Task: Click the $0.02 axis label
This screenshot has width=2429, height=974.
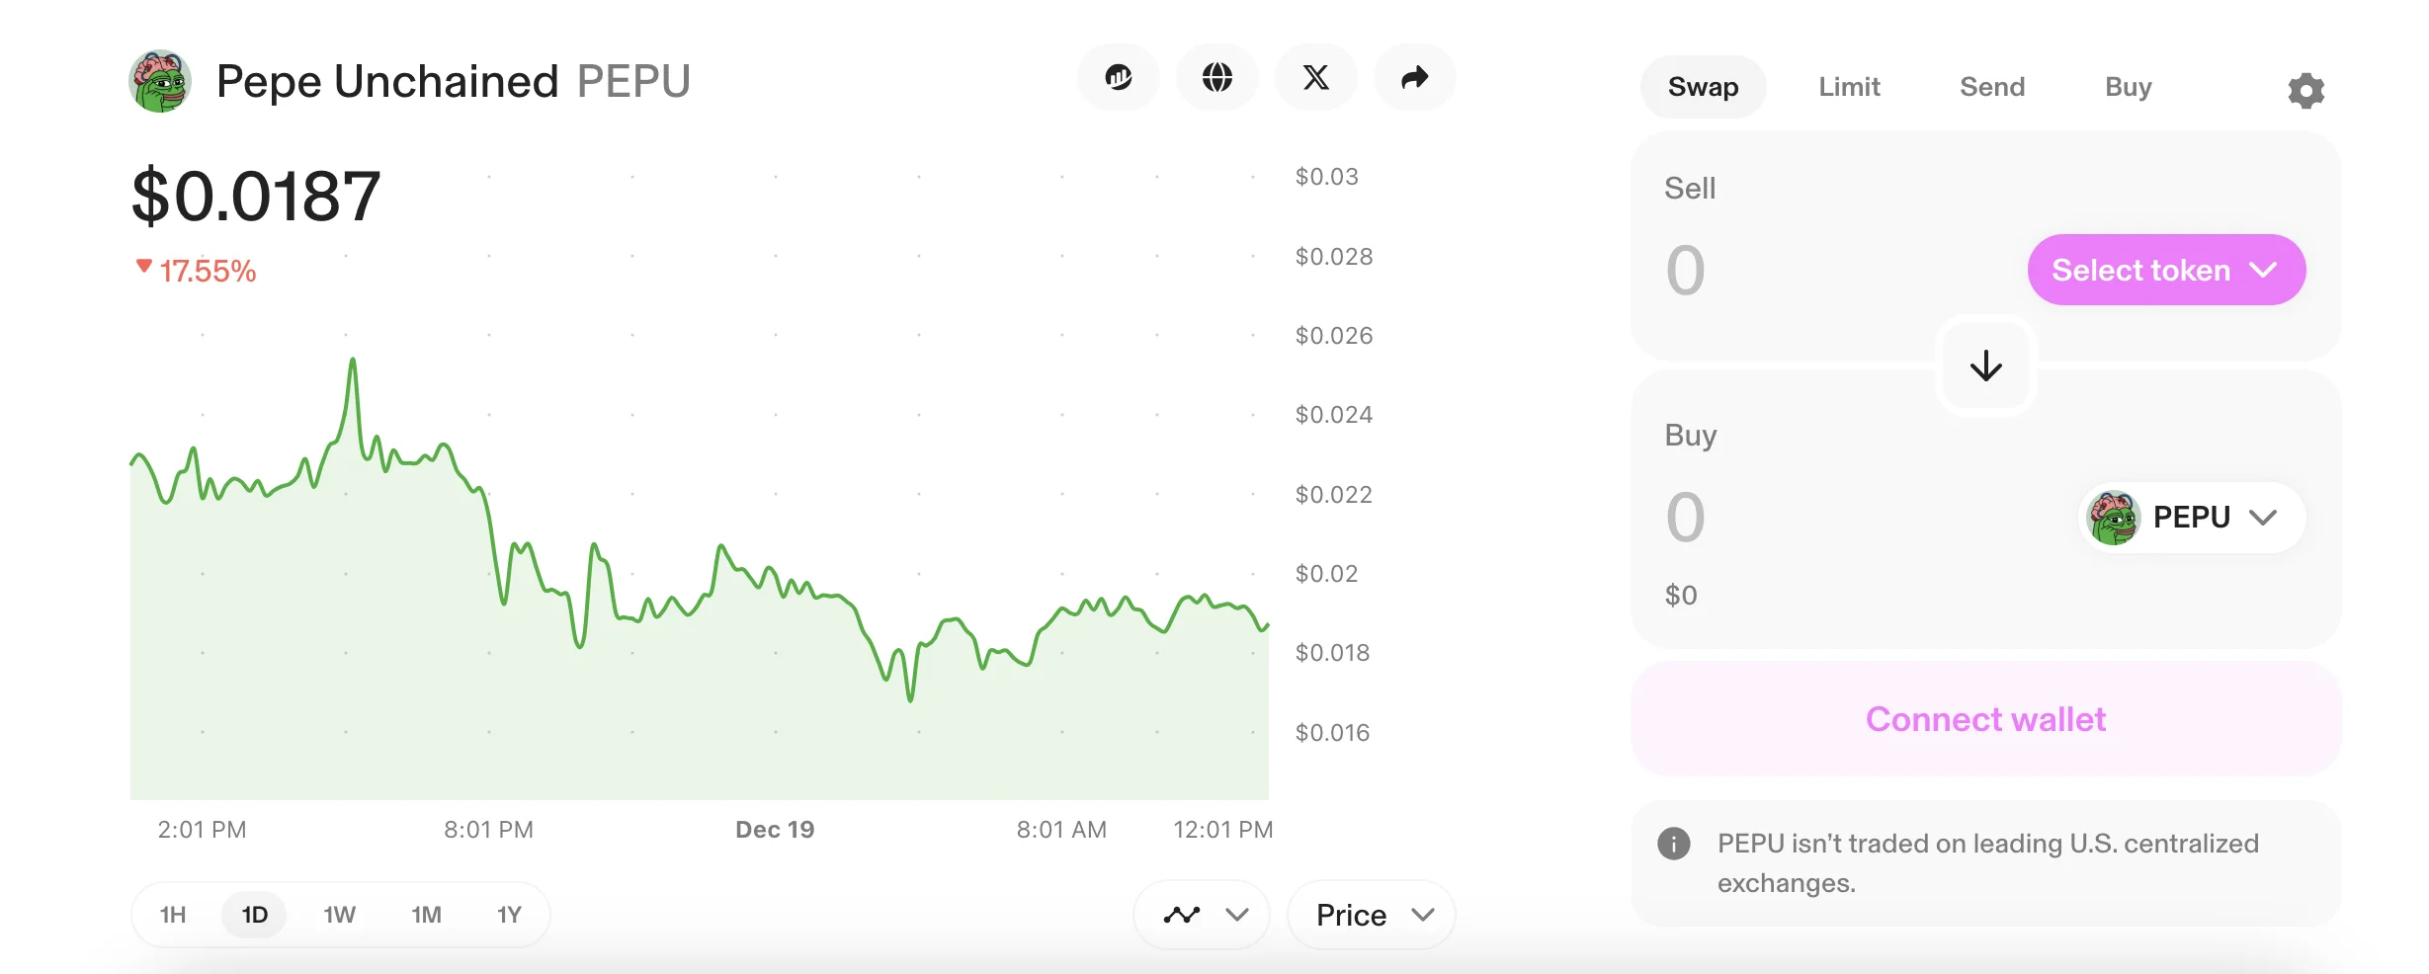Action: point(1326,574)
